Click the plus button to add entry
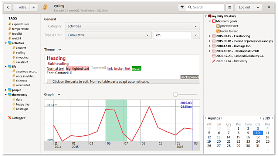Screen dimensions: 278x156 (33, 7)
